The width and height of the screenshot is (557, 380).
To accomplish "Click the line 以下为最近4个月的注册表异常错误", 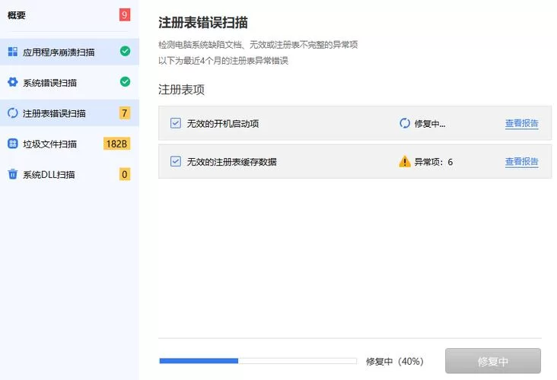I will coord(223,61).
